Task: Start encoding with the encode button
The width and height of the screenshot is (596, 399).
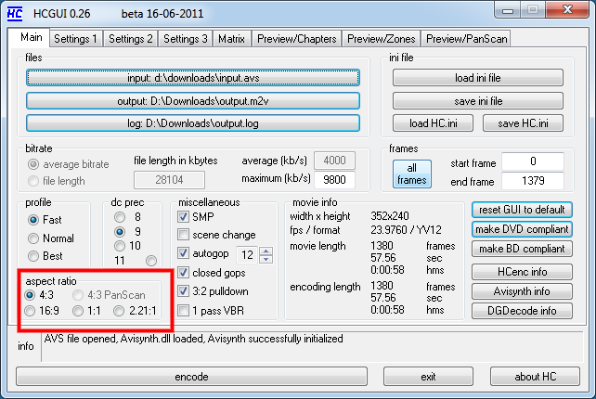Action: 191,377
